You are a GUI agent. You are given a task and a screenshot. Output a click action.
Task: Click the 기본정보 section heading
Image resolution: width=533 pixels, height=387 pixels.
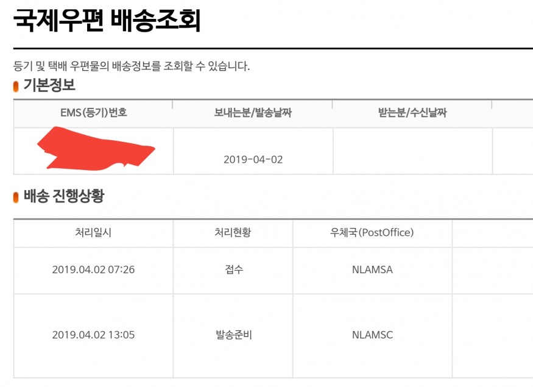click(x=49, y=85)
